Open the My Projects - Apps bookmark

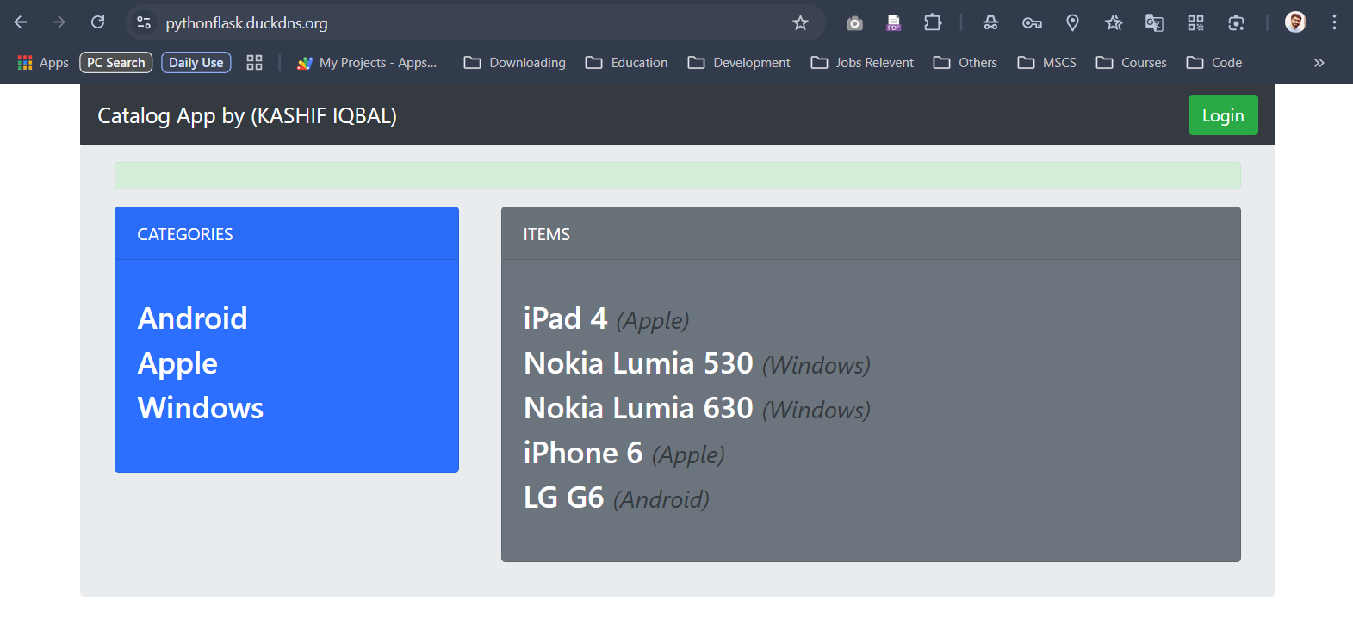pyautogui.click(x=367, y=63)
